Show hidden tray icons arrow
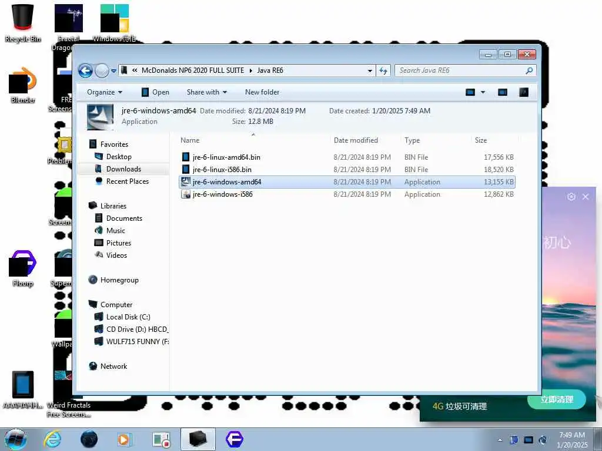 [x=500, y=440]
